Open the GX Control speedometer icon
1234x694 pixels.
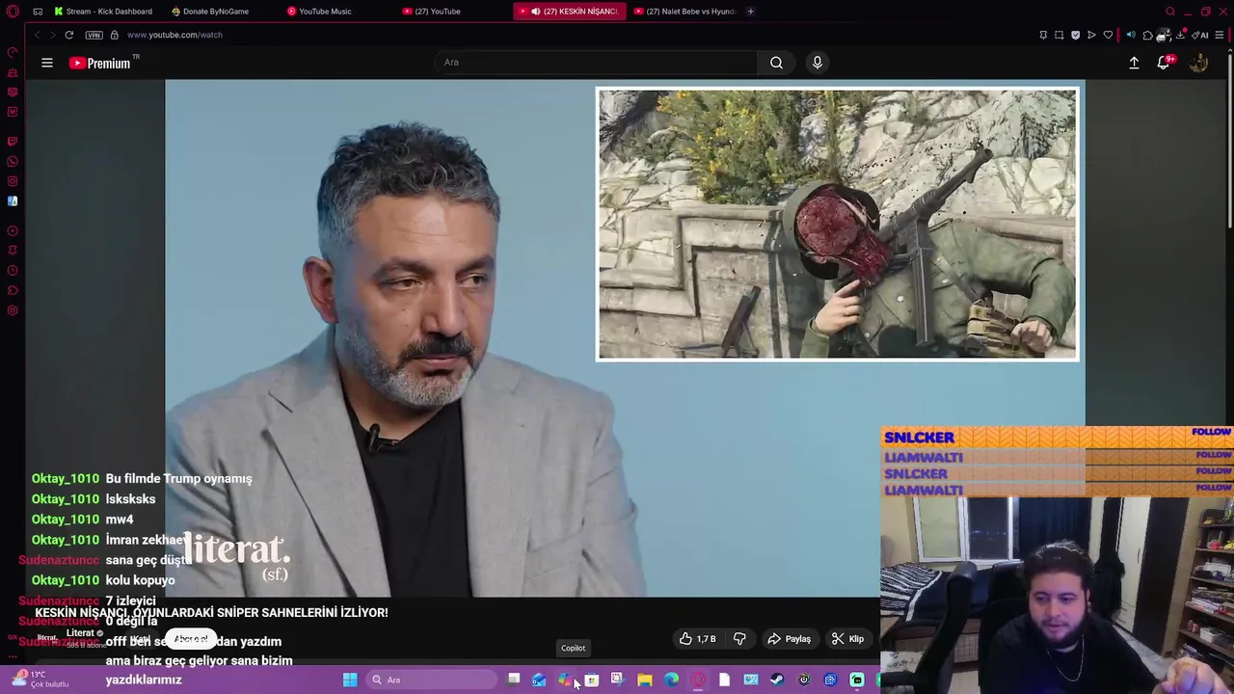click(13, 52)
